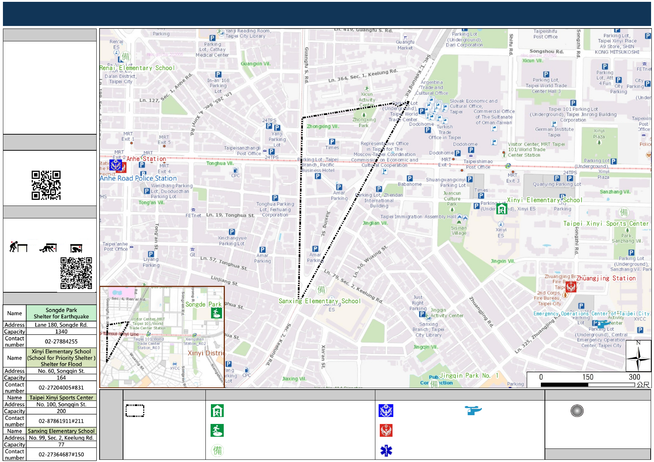Click the 'Jingqin Park No. 1' map label

(x=469, y=376)
